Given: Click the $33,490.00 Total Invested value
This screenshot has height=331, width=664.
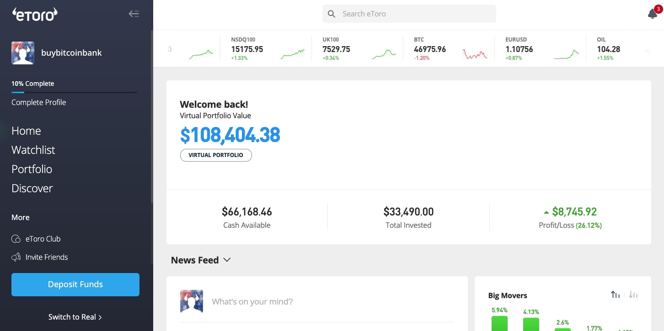Looking at the screenshot, I should [408, 212].
